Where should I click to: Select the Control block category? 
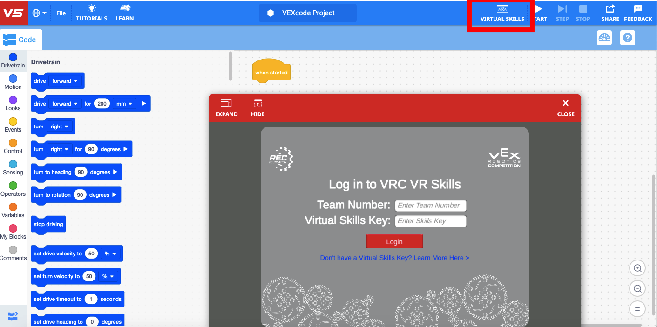pos(13,147)
